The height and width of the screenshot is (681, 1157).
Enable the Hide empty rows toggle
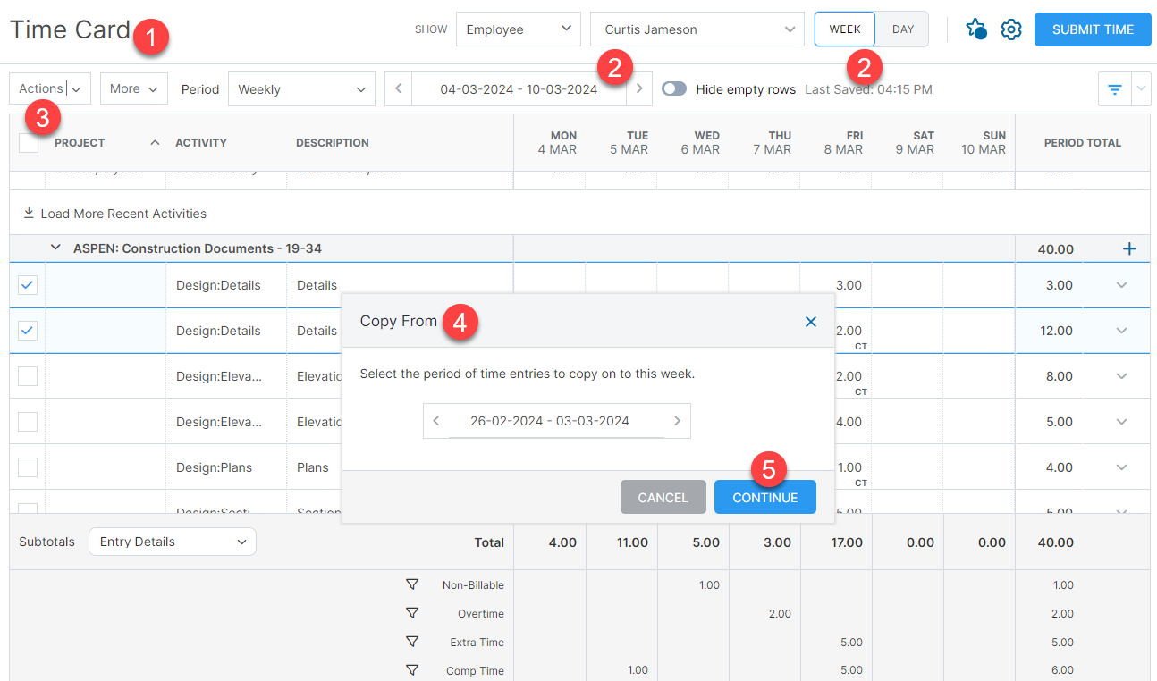(x=674, y=89)
